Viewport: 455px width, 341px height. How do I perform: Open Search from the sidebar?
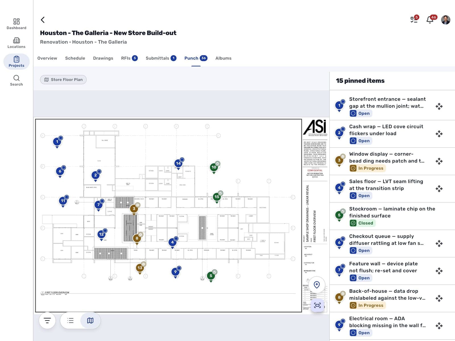click(x=16, y=80)
